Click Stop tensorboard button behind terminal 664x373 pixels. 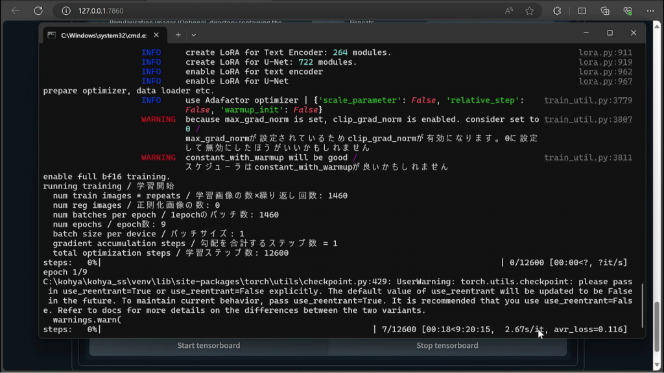447,346
